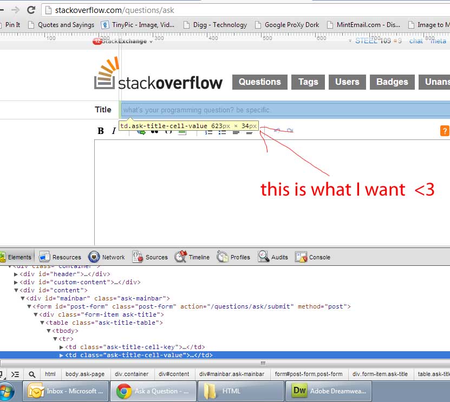
Task: Open the Network panel in DevTools
Action: [112, 257]
